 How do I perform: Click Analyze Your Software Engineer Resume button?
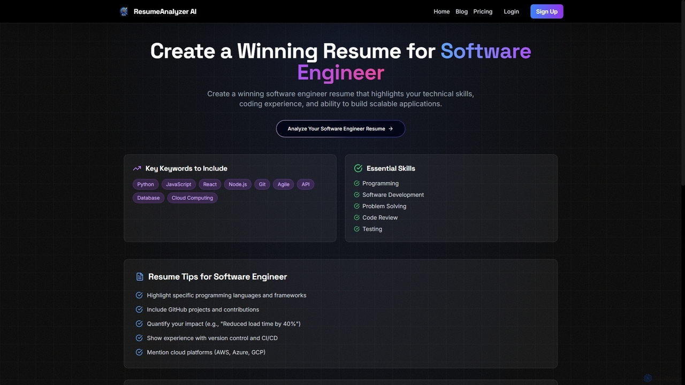[340, 128]
